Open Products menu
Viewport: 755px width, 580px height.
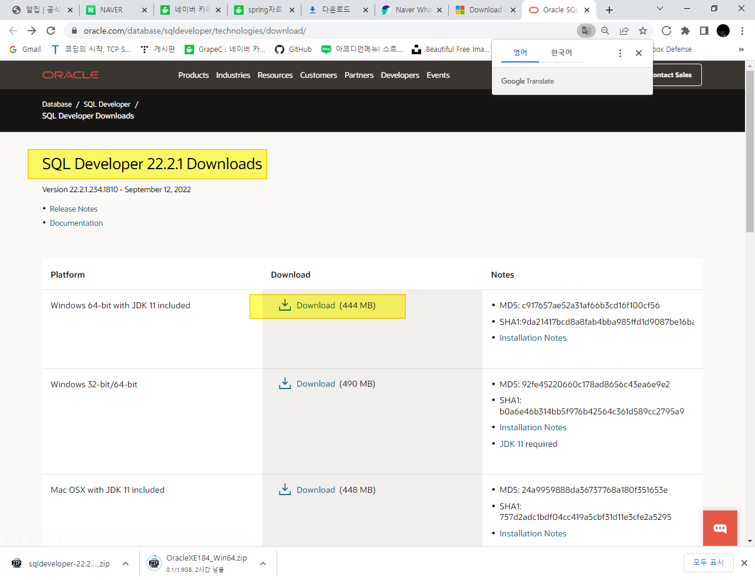point(193,75)
